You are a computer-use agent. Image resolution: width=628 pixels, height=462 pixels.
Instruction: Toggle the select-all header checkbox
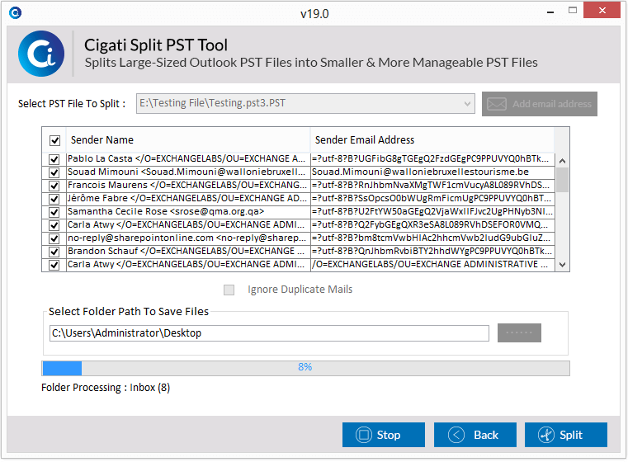(54, 140)
